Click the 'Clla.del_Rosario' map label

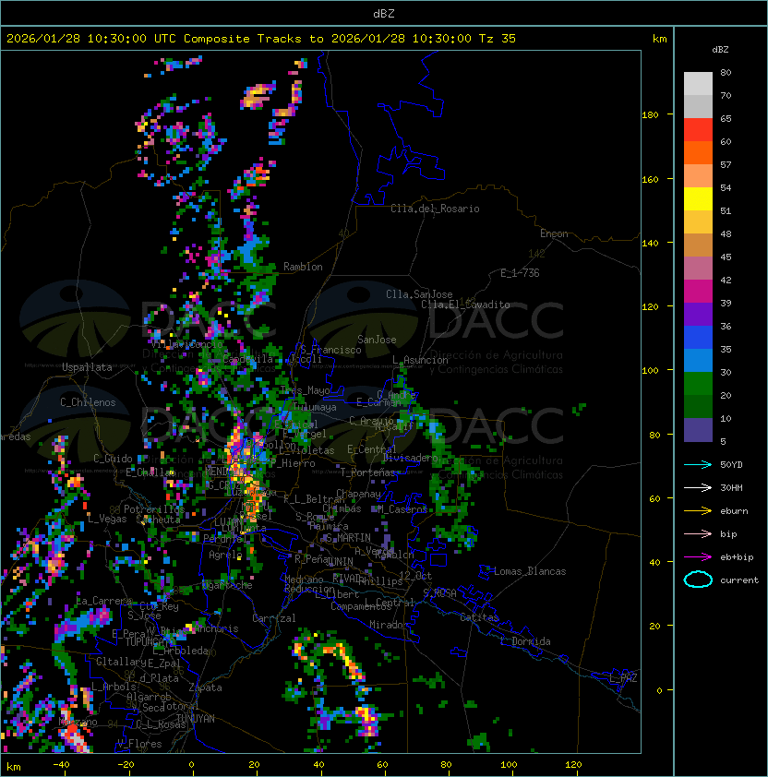point(435,209)
